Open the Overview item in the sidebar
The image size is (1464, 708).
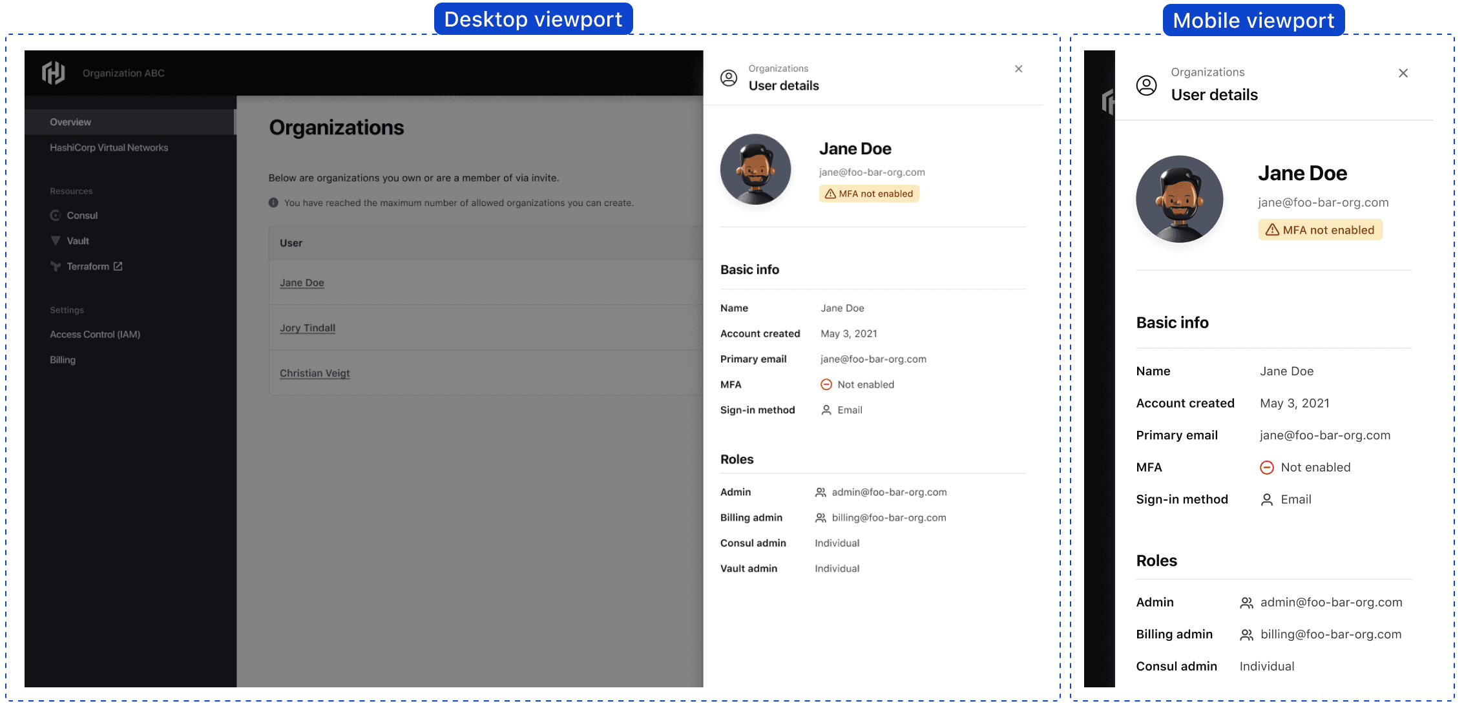pos(70,121)
